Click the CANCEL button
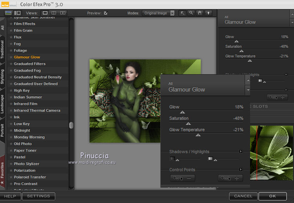Screen dimensions: 294x203 tap(243, 196)
